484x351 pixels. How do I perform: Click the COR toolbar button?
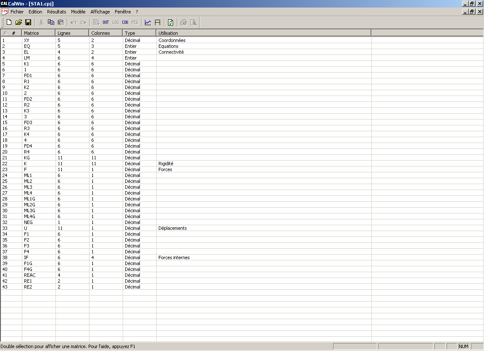[x=125, y=22]
